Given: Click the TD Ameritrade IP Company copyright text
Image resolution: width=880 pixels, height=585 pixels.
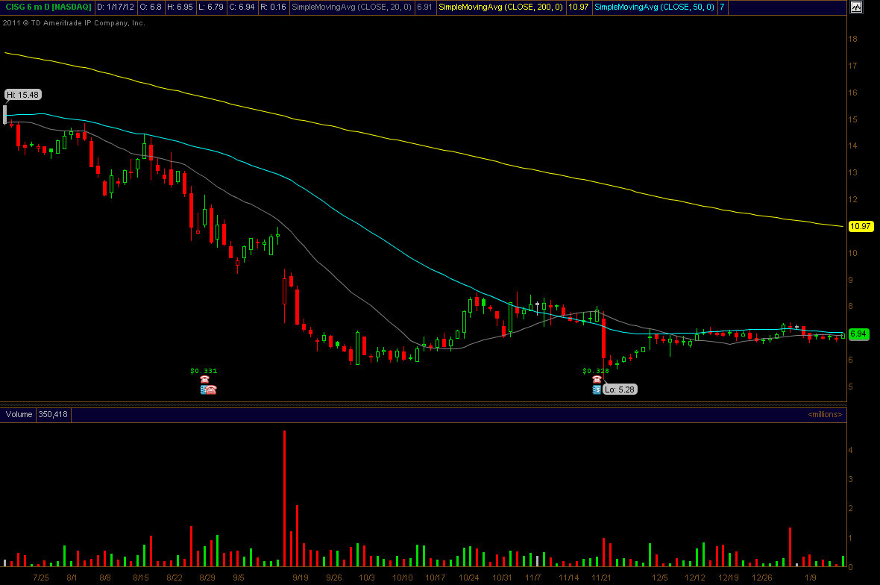Looking at the screenshot, I should pyautogui.click(x=74, y=23).
